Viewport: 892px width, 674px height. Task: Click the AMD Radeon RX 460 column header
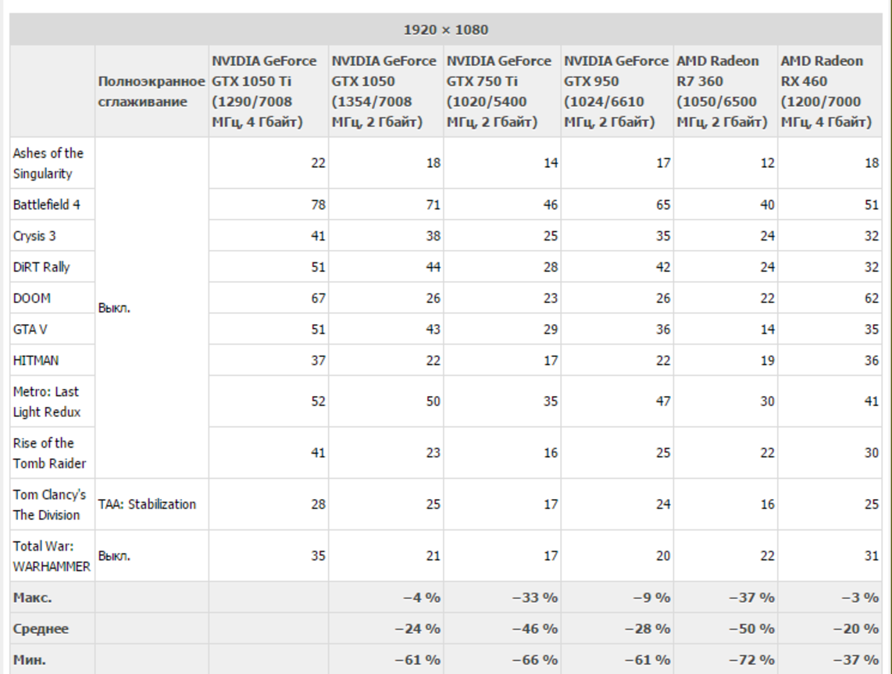coord(827,91)
